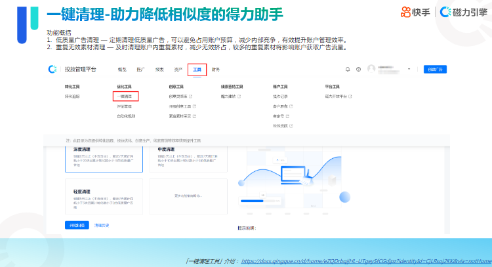The image size is (492, 267).
Task: Open the 清理历史 link
Action: 102,225
